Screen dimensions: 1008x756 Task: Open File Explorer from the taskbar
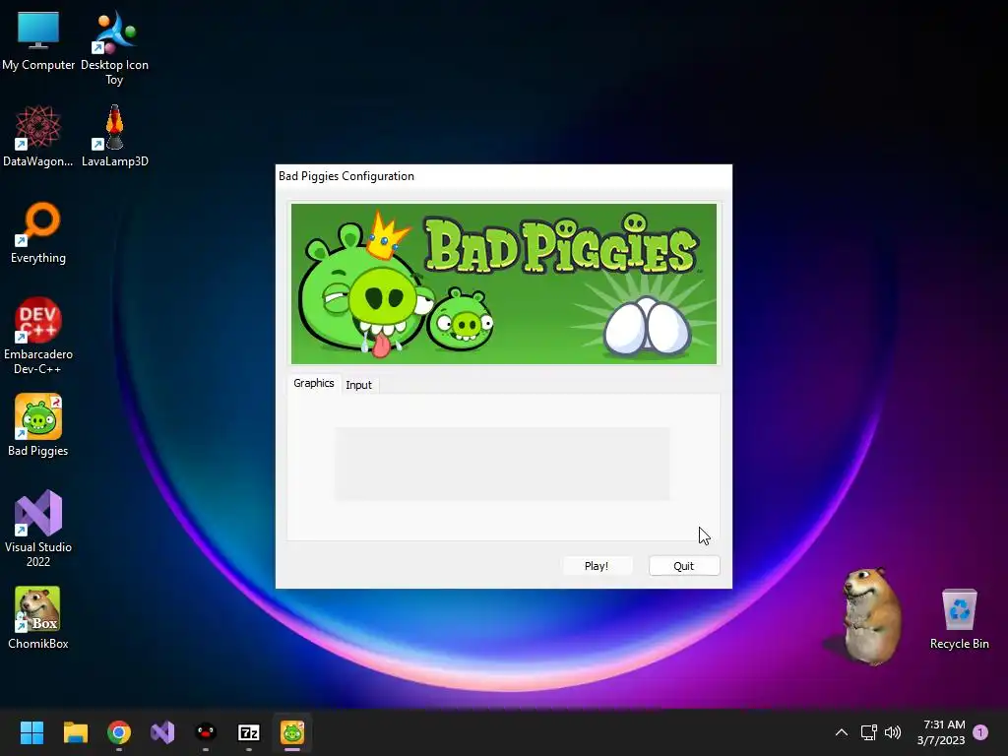click(x=75, y=732)
